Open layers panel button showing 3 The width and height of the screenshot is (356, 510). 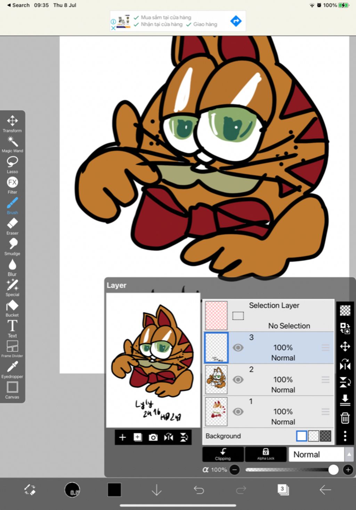point(283,490)
